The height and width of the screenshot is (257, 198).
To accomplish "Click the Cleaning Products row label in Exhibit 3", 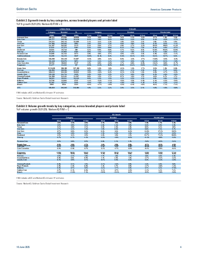I will pos(24,164).
